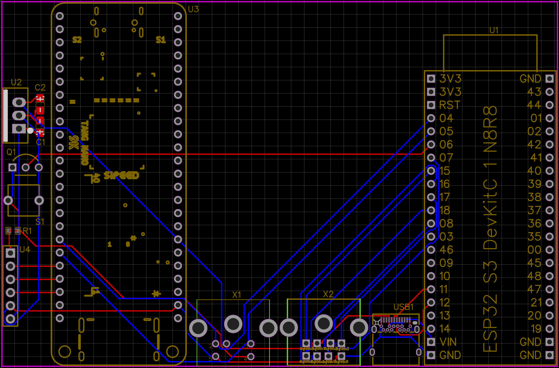The image size is (559, 368).
Task: Click the ESP32 S3 DevKitC silkscreen text
Action: tap(490, 229)
